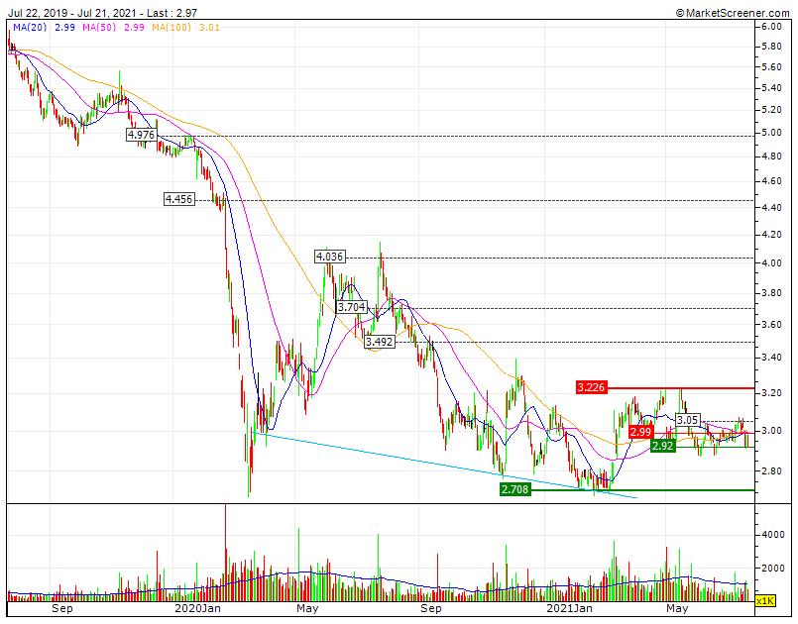Click the 4.40 price axis value
The image size is (798, 624).
771,207
